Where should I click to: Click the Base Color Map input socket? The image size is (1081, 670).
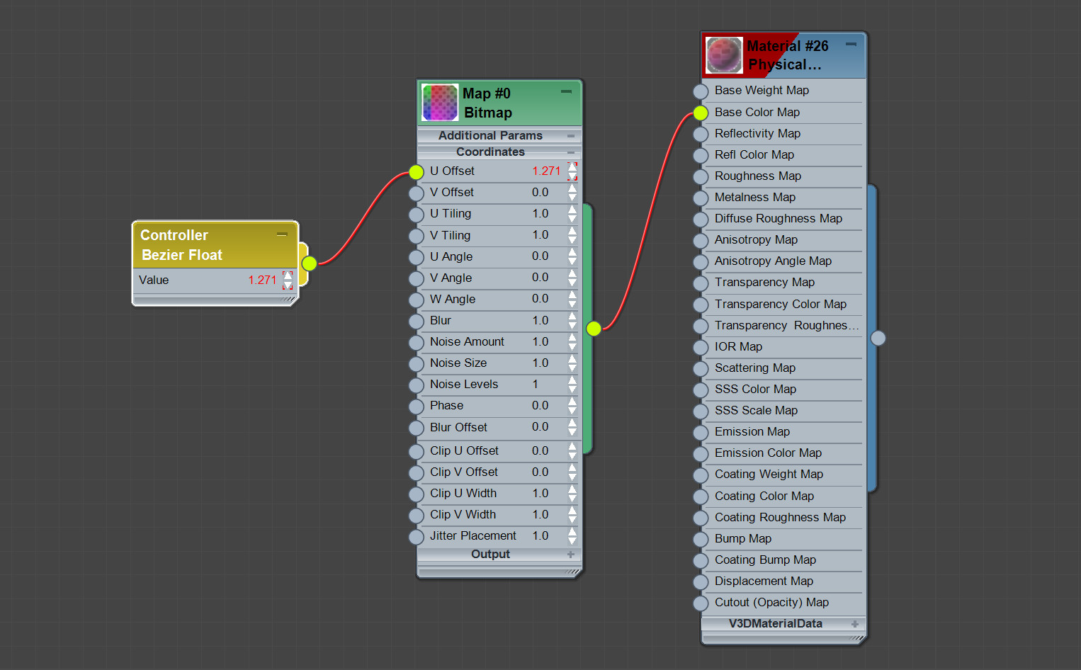click(x=701, y=113)
